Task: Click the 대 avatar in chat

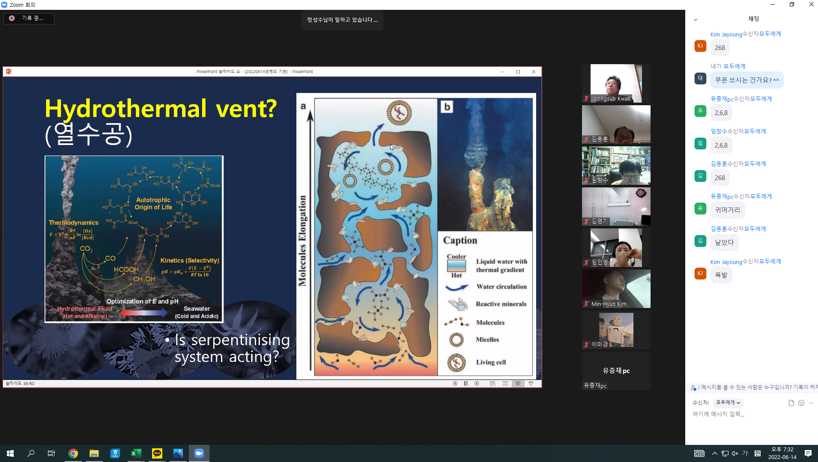Action: pyautogui.click(x=700, y=78)
